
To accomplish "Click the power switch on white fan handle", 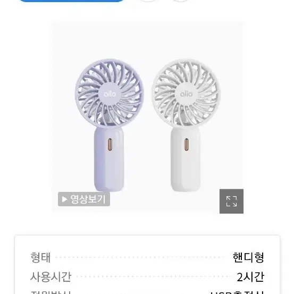I will [x=187, y=145].
